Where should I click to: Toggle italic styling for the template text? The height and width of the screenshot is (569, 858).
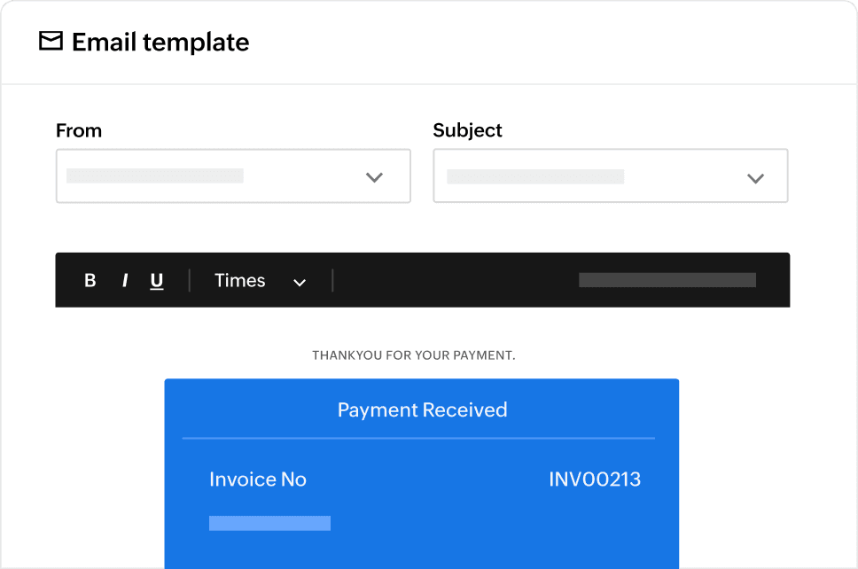(x=124, y=280)
